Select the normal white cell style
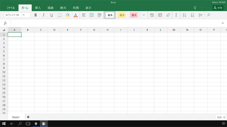Viewport: 227px width, 127px height. (110, 15)
